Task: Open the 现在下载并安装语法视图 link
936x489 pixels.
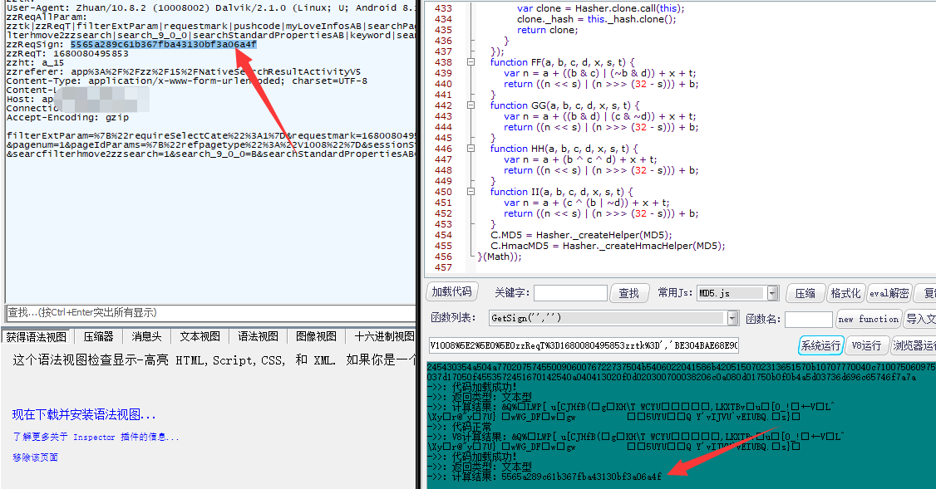Action: tap(84, 414)
